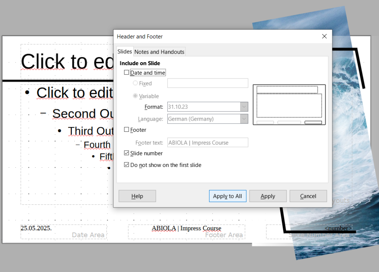Open the Notes and Handouts tab
This screenshot has height=272, width=379.
[159, 52]
